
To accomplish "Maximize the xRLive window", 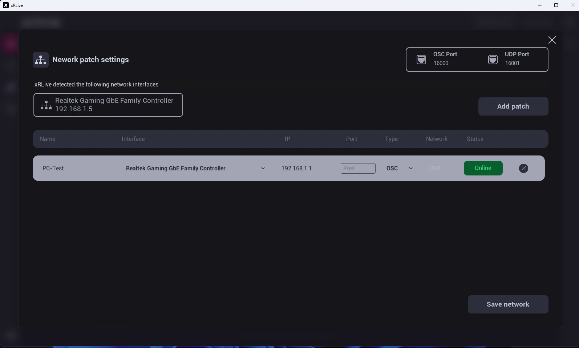I will click(556, 5).
